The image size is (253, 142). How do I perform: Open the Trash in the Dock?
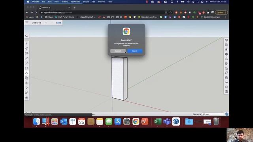pyautogui.click(x=216, y=121)
